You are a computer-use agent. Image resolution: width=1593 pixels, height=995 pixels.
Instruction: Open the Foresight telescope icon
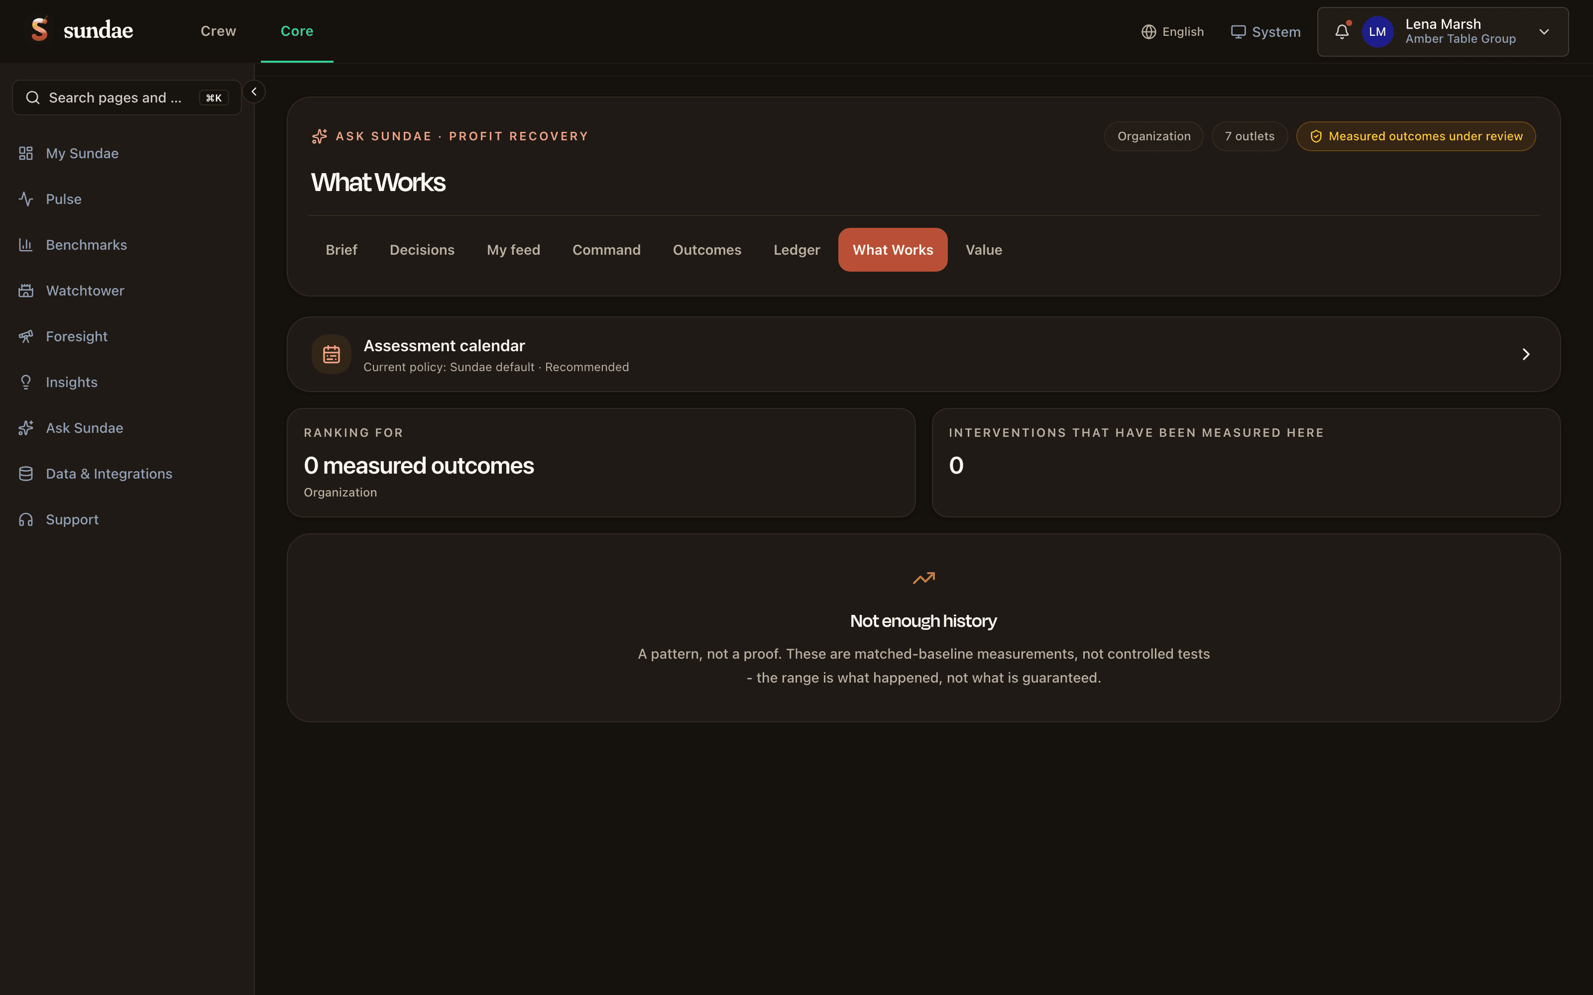point(26,336)
